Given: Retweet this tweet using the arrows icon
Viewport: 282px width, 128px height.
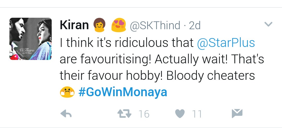Looking at the screenshot, I should 125,114.
